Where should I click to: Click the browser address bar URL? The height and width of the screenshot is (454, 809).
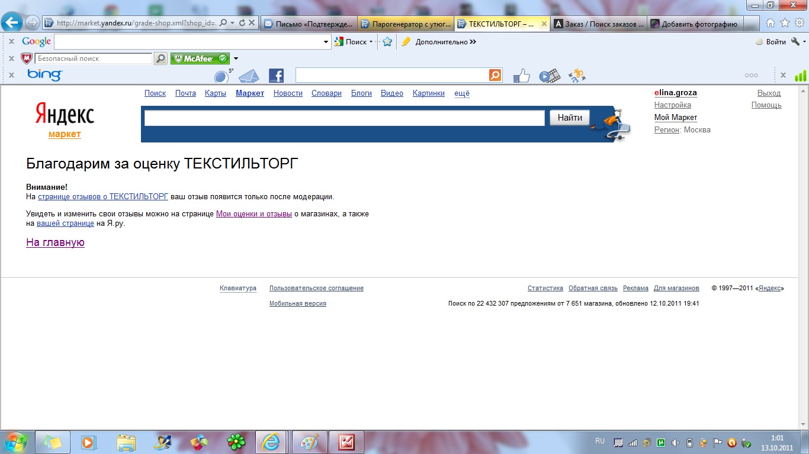[x=136, y=23]
